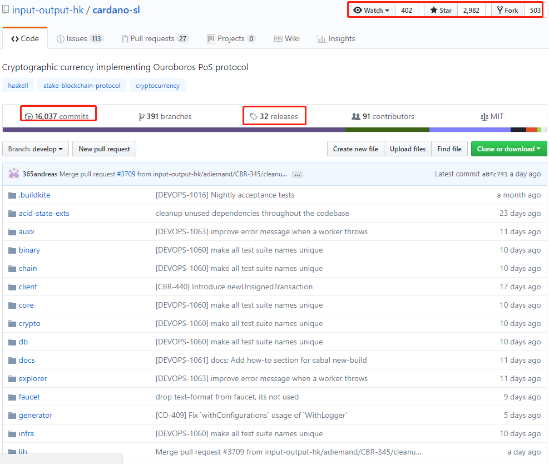
Task: Click the crypto folder icon
Action: pyautogui.click(x=12, y=324)
